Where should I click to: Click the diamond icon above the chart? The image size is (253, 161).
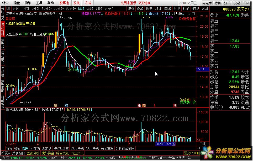(x=189, y=14)
